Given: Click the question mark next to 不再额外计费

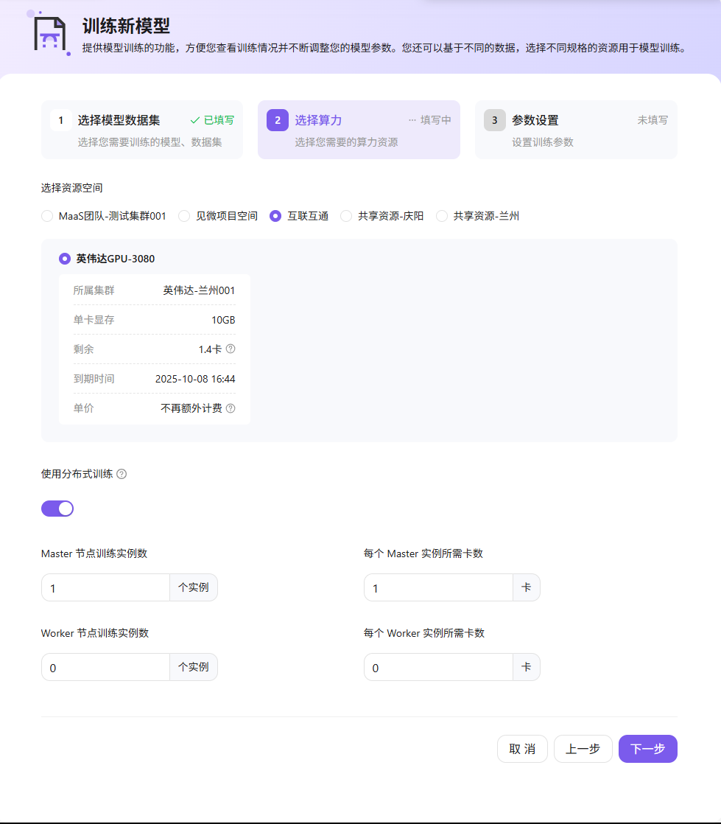Looking at the screenshot, I should [231, 408].
